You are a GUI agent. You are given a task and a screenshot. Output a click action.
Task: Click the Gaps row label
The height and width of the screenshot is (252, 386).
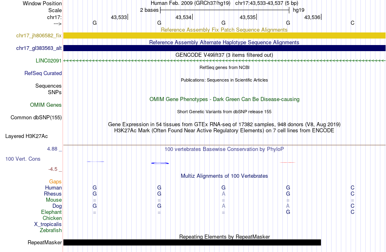[55, 182]
